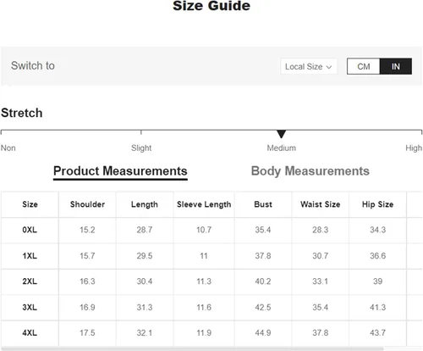Viewport: 423px width, 351px height.
Task: Click shoulder value 15.7 for 1XL
Action: pos(87,256)
